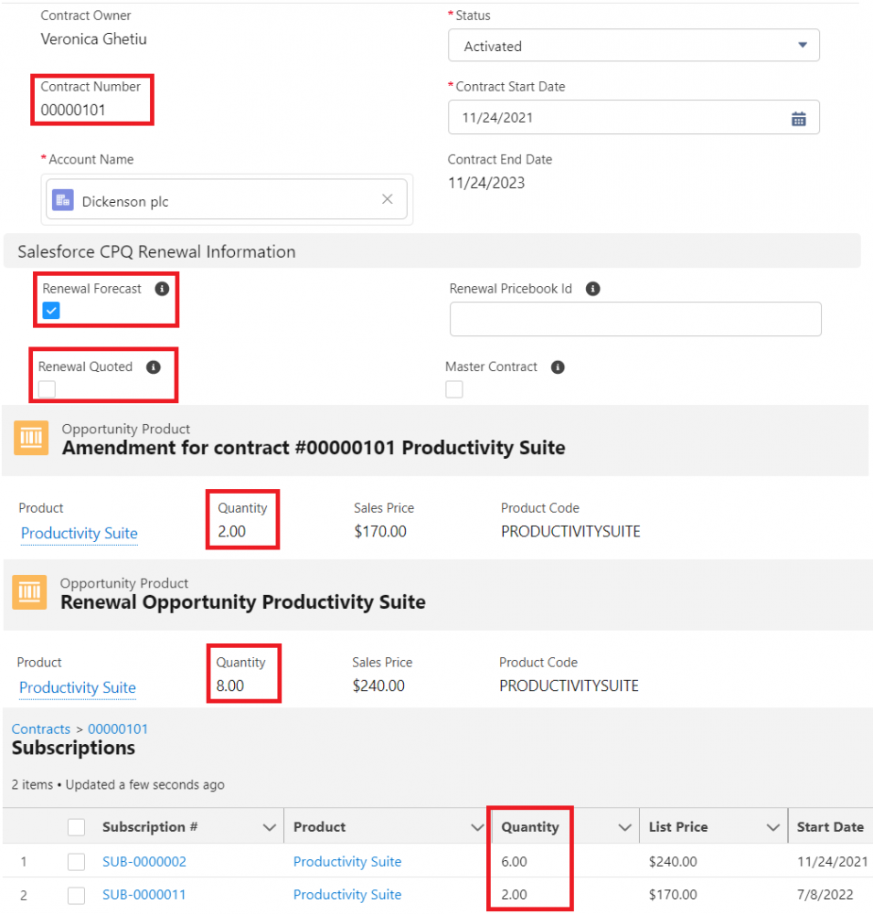873x914 pixels.
Task: Click the quantity 2.00 in SUB-0000011 row
Action: click(x=515, y=895)
